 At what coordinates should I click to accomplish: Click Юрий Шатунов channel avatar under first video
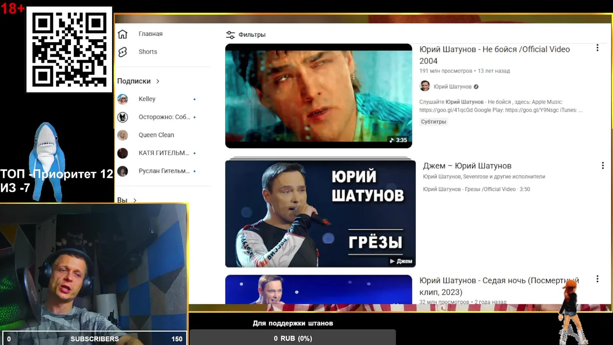pyautogui.click(x=425, y=86)
